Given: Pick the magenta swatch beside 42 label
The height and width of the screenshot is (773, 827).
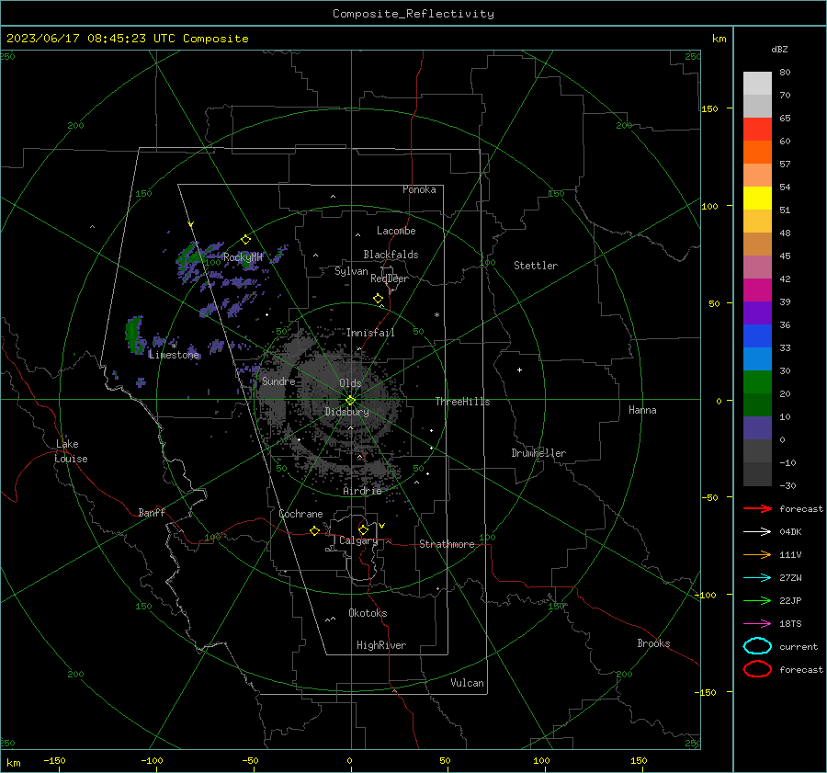Looking at the screenshot, I should pyautogui.click(x=757, y=290).
